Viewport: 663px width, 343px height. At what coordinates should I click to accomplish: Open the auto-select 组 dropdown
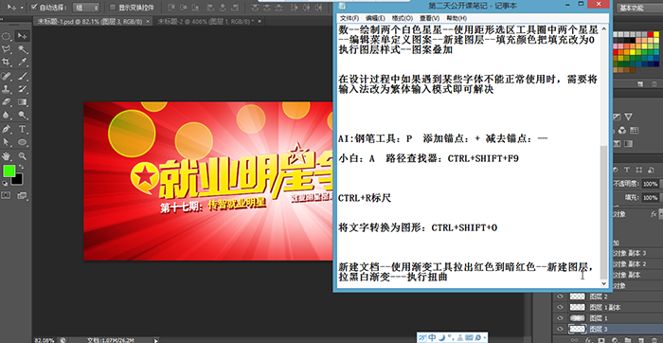click(86, 8)
